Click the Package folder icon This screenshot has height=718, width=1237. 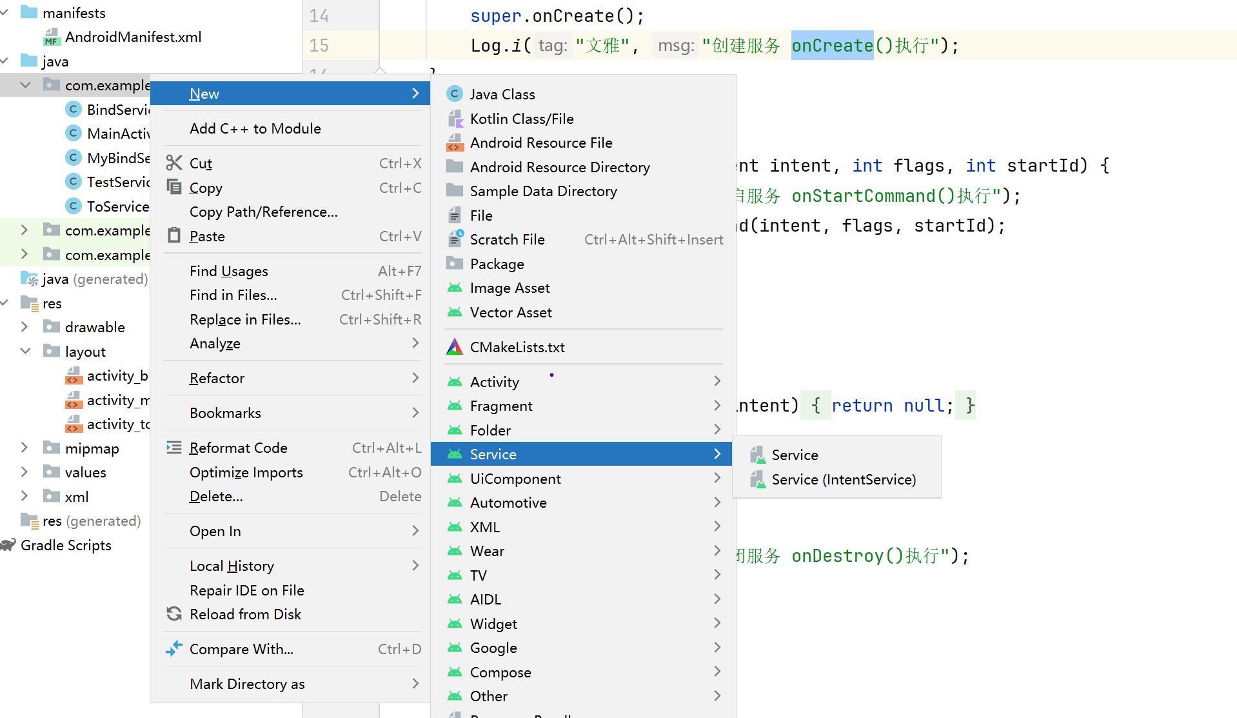[x=455, y=264]
